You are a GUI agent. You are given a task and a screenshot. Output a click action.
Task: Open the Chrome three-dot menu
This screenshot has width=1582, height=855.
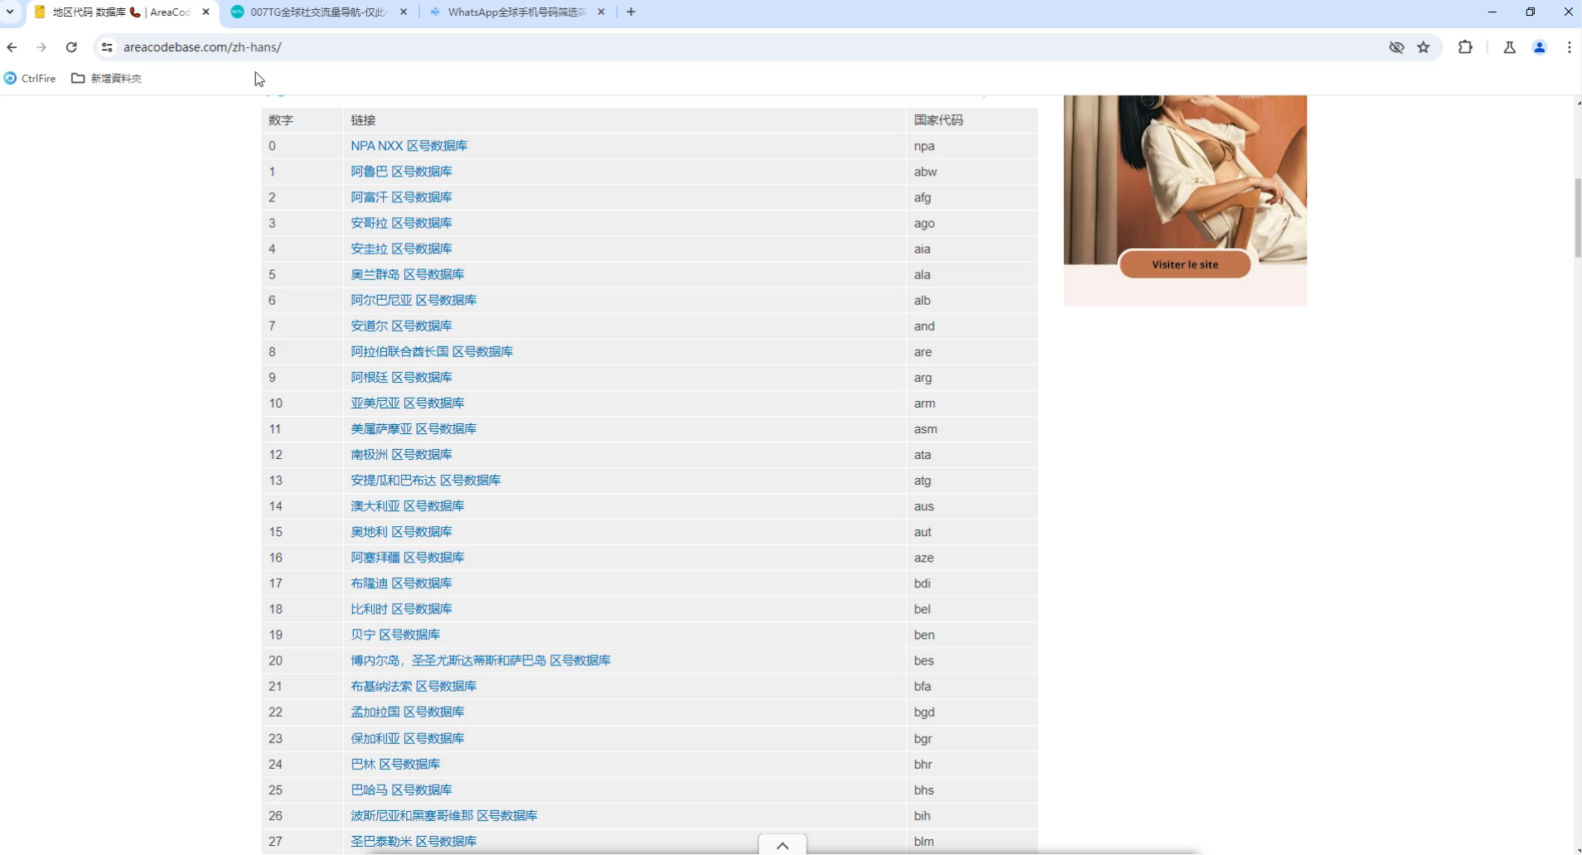[1569, 47]
